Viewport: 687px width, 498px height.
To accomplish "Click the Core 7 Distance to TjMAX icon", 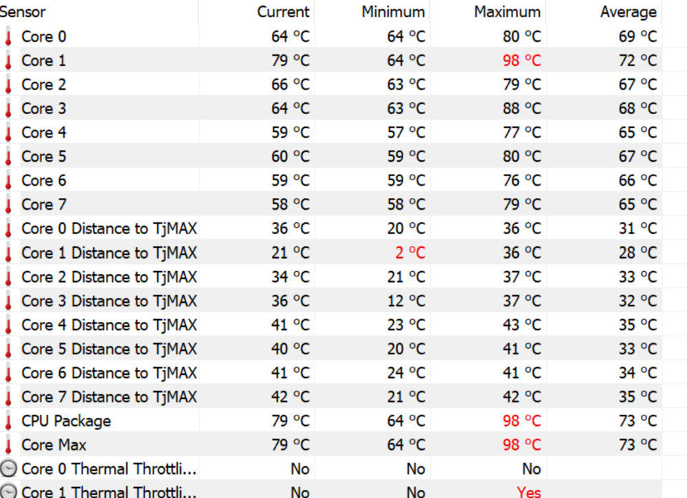I will (8, 398).
